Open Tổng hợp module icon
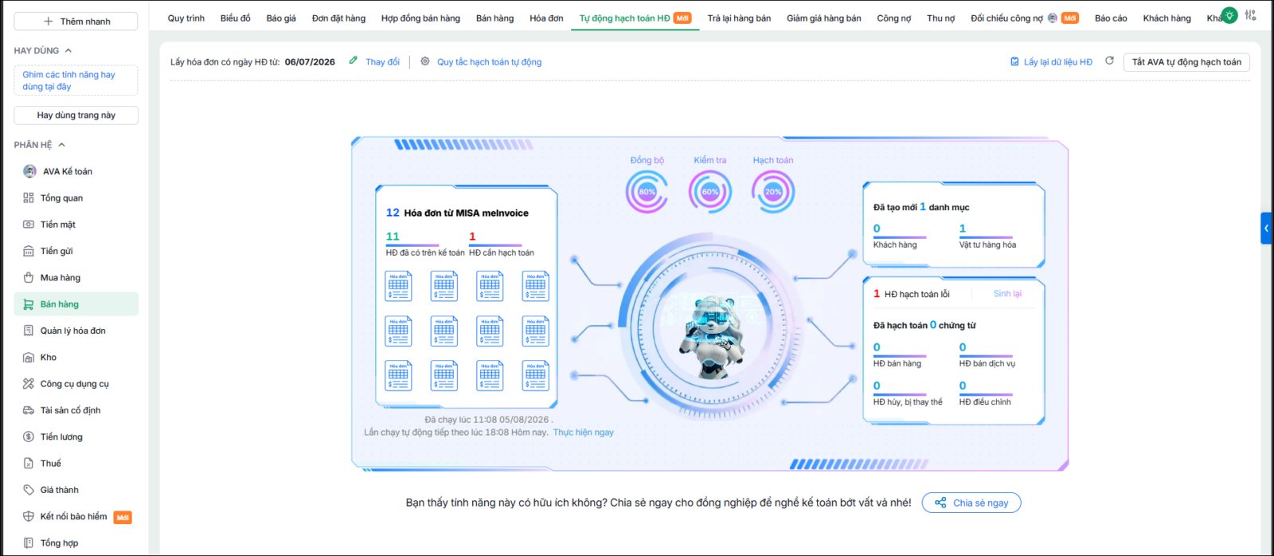 [29, 543]
